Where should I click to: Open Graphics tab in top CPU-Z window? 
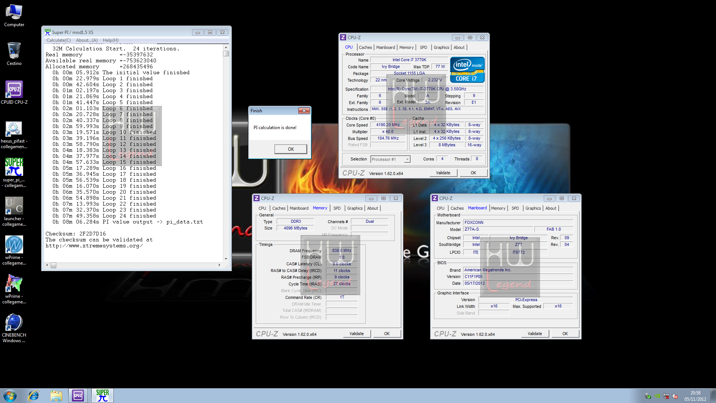pyautogui.click(x=441, y=47)
